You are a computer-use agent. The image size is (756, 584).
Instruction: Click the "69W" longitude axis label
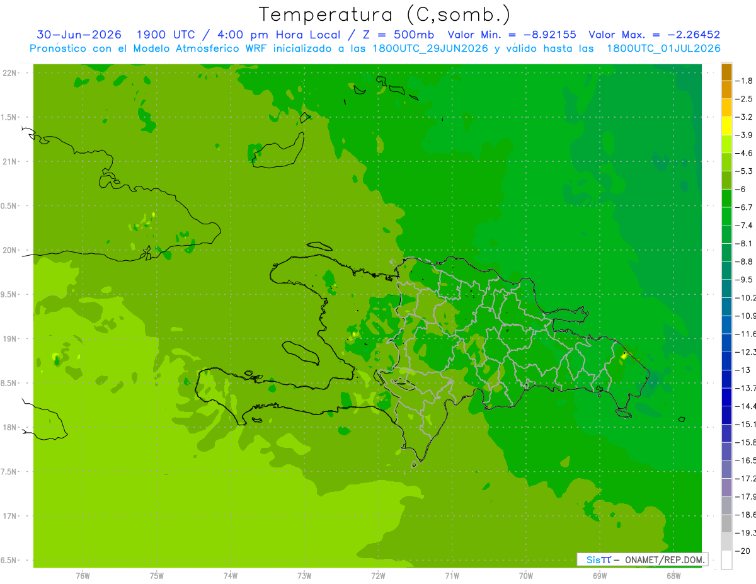point(600,575)
